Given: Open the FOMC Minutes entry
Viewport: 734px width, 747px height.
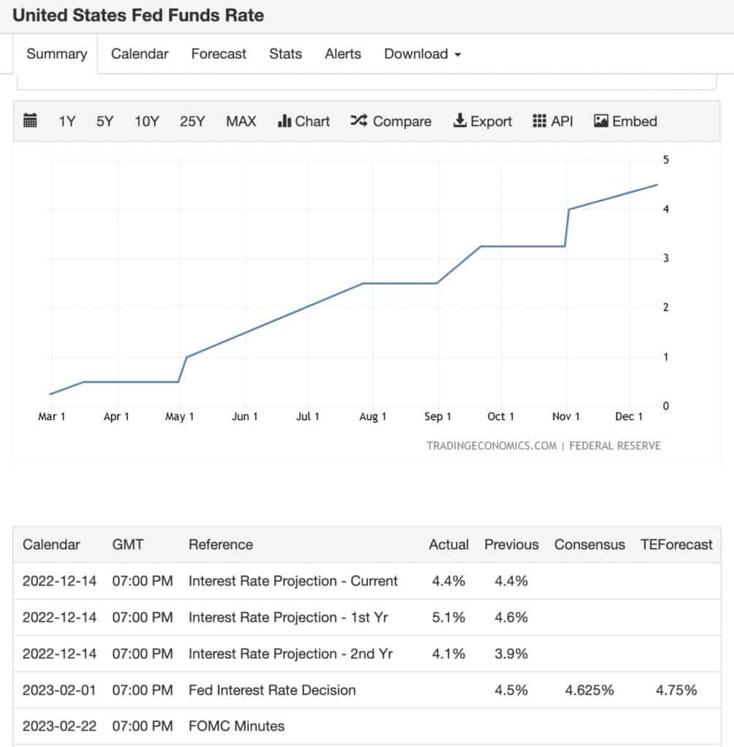Looking at the screenshot, I should click(236, 726).
